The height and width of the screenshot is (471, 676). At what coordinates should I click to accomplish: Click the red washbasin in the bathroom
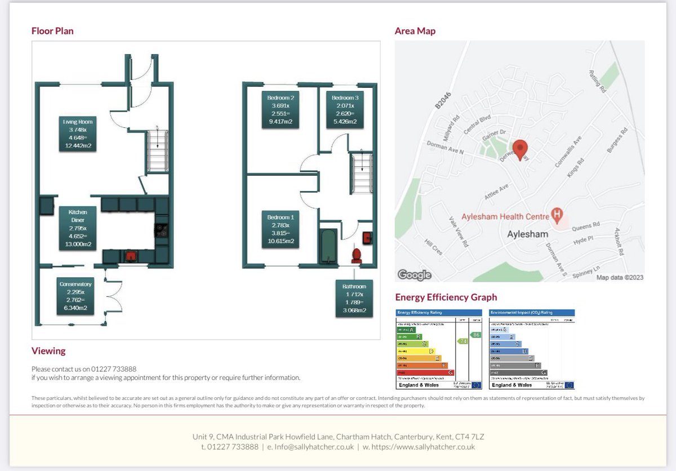click(x=367, y=237)
